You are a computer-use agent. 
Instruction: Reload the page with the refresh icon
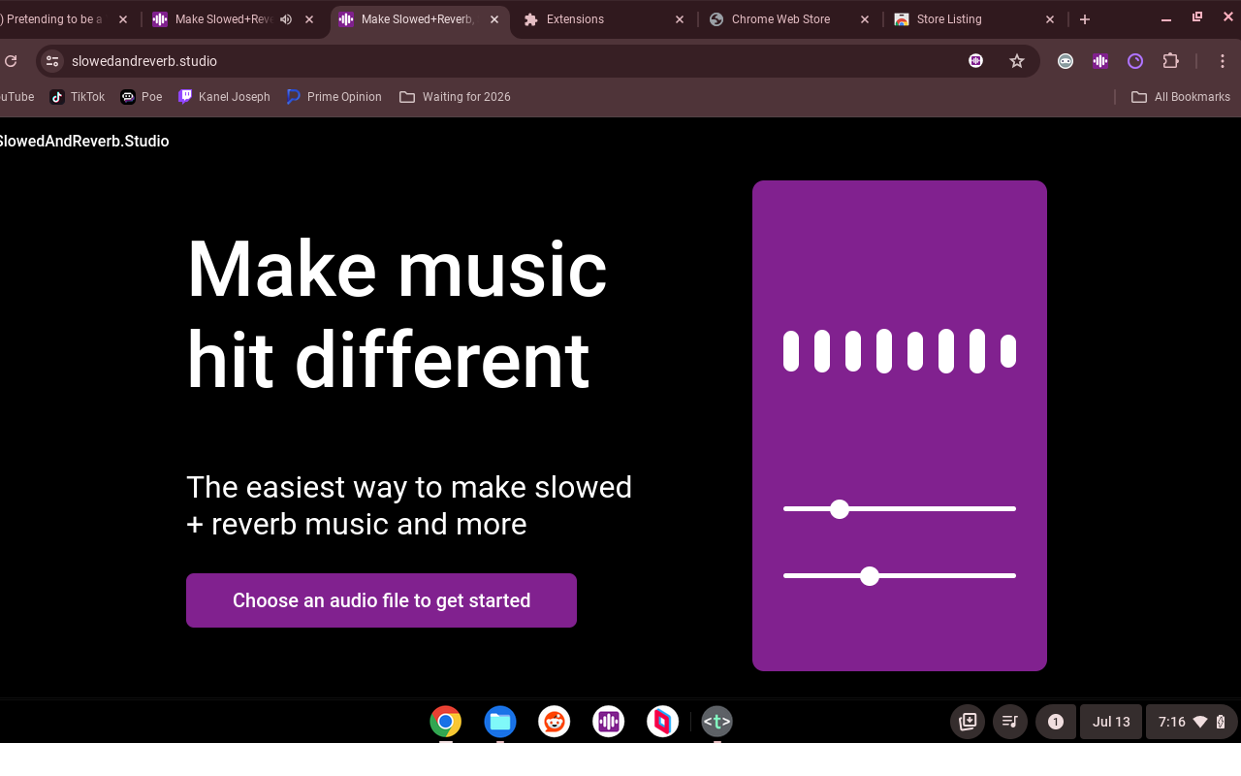click(x=11, y=60)
